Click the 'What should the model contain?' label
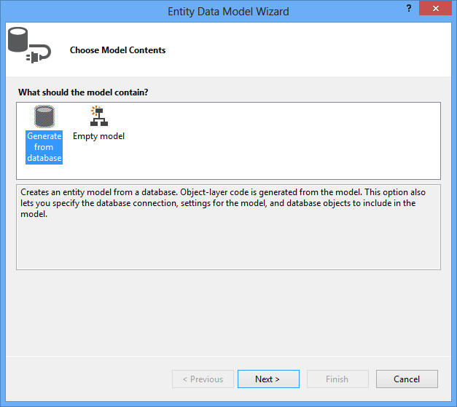457x407 pixels. click(83, 92)
